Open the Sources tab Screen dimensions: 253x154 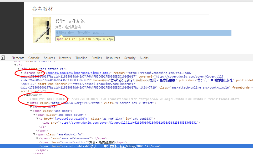(x=49, y=58)
